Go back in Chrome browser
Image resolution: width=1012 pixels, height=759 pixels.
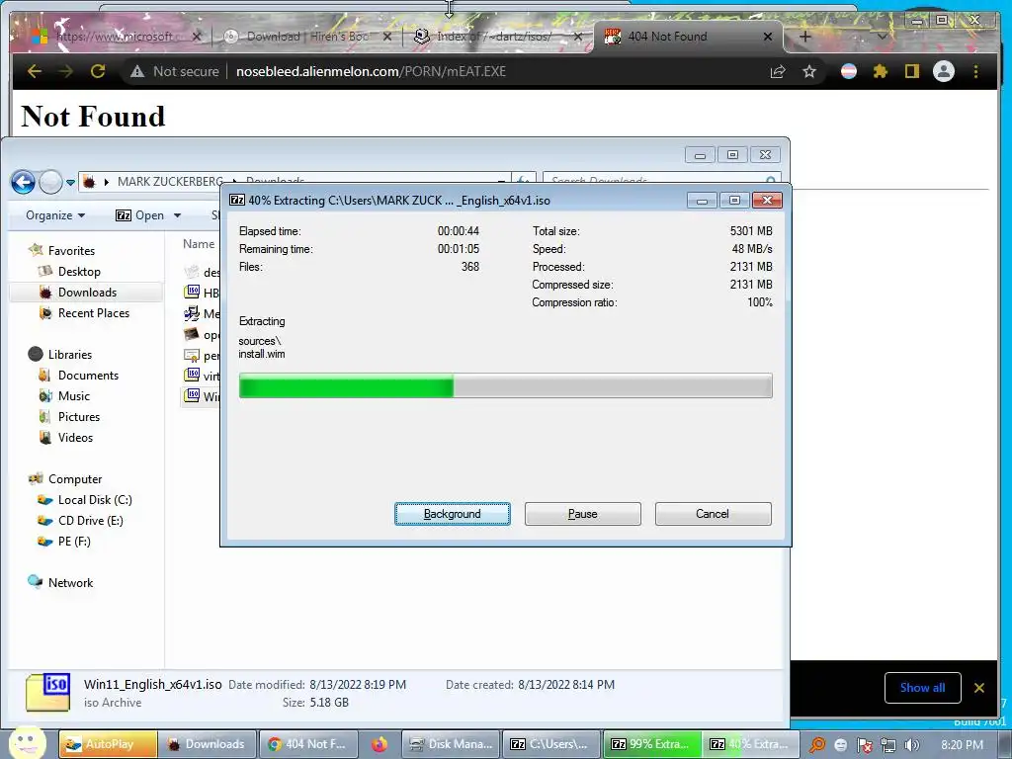pos(35,71)
